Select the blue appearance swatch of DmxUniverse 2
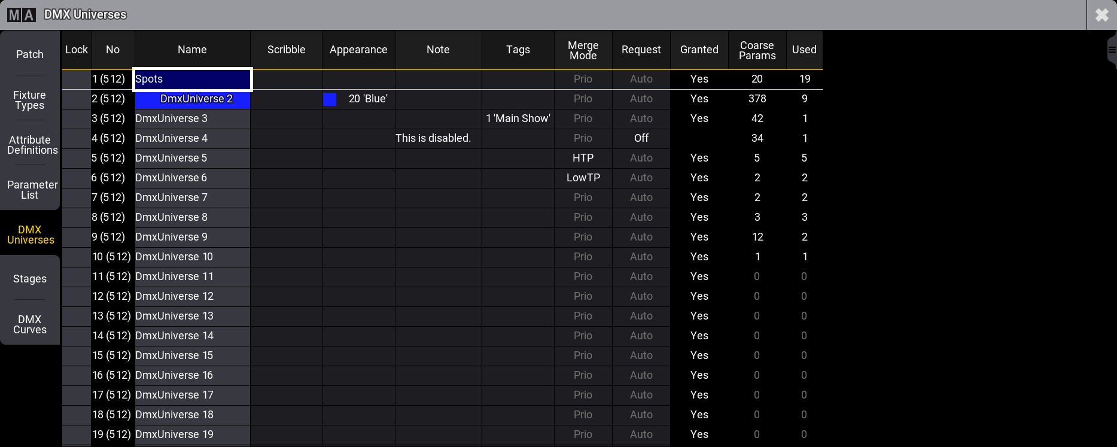 point(329,99)
